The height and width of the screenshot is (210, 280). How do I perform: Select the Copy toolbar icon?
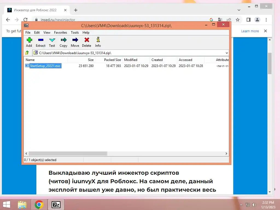pyautogui.click(x=63, y=40)
